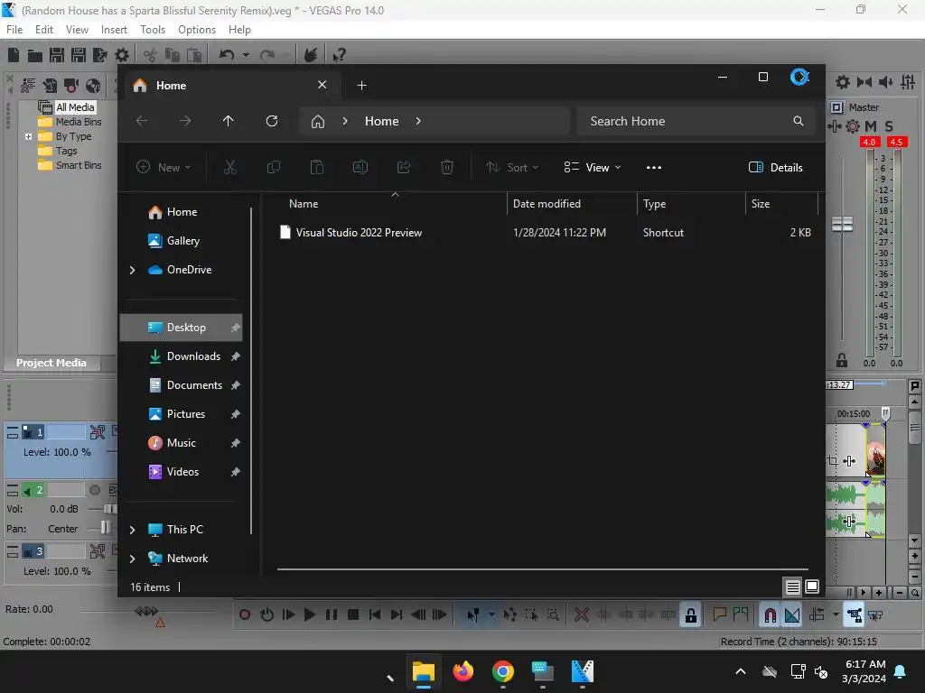Open a project with the folder icon in VEGAS
The width and height of the screenshot is (925, 693).
[35, 55]
